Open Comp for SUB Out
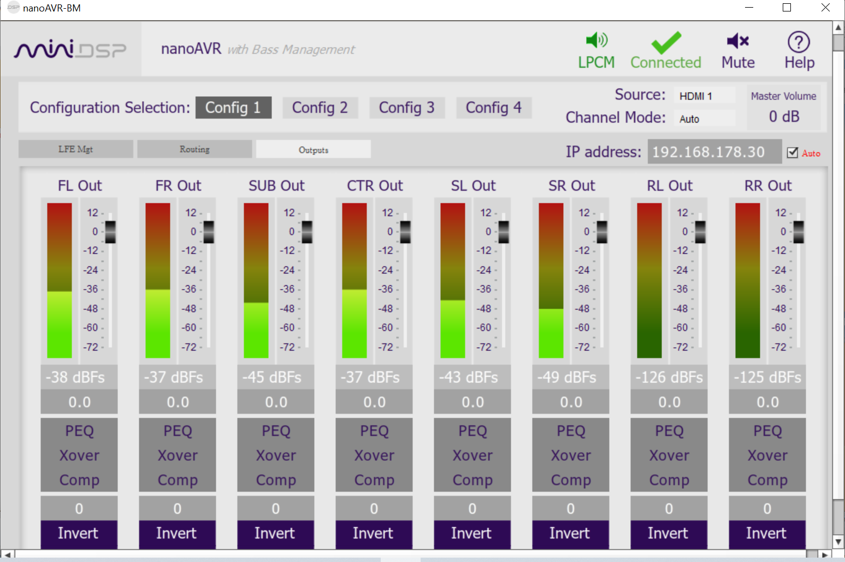Image resolution: width=845 pixels, height=562 pixels. coord(276,480)
